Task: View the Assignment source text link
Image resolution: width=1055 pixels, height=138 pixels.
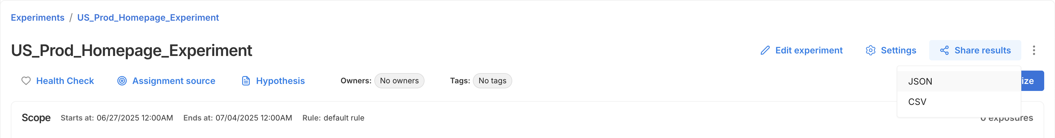Action: (174, 81)
